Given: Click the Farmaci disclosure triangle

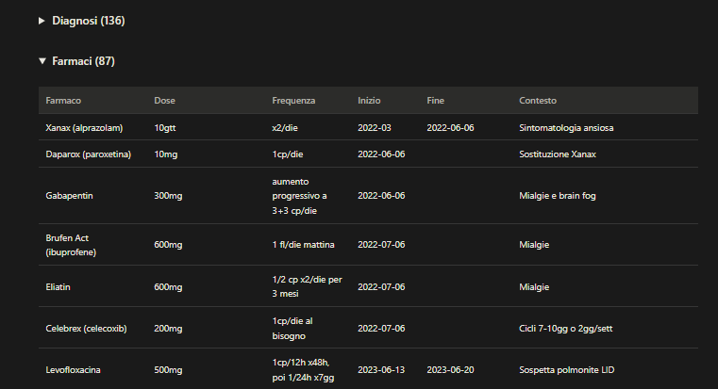Looking at the screenshot, I should point(42,61).
